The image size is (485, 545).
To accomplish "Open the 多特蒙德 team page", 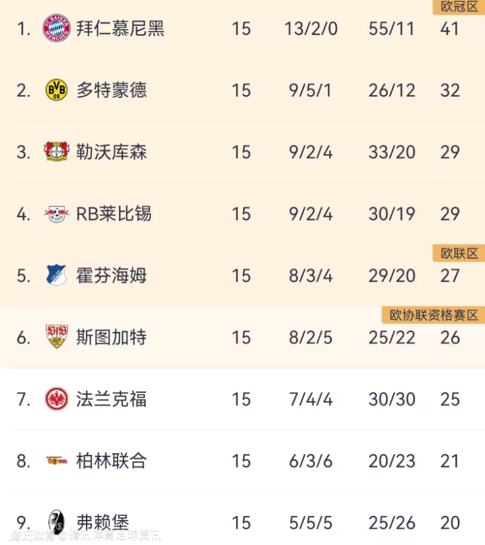I will coord(112,90).
